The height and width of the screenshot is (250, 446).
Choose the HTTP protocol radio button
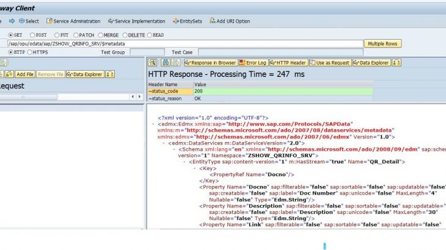point(10,52)
